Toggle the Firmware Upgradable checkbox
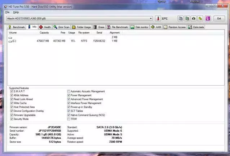The height and width of the screenshot is (156, 230). (12, 115)
